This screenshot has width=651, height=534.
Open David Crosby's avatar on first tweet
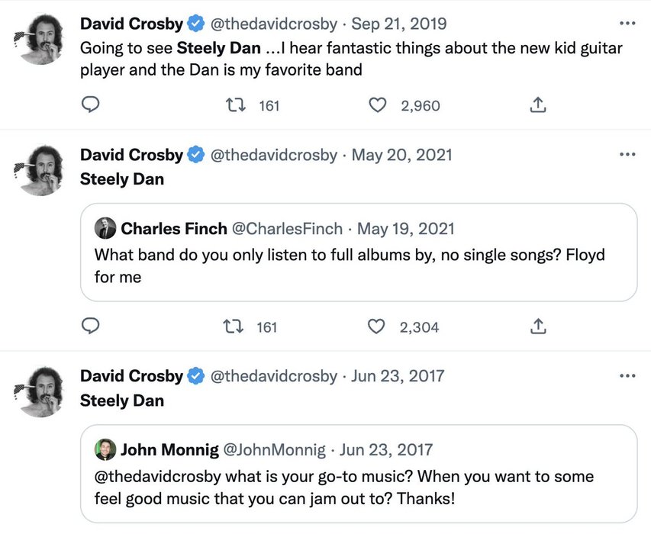click(x=39, y=40)
